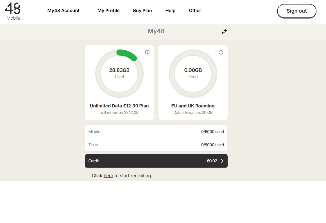Click the 28.83GB data usage ring

click(x=119, y=74)
